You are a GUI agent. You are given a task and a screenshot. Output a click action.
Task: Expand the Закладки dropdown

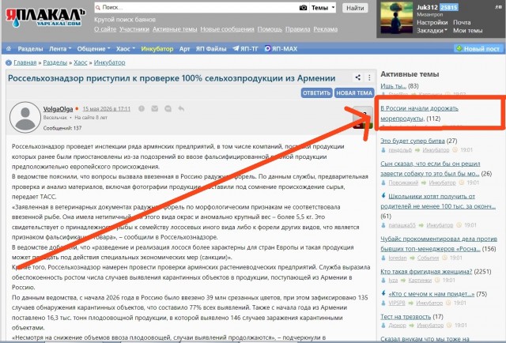(432, 31)
